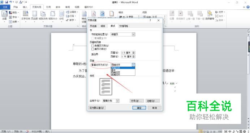Screen dimensions: 250x133
Task: Open the 文件 File tab
Action: 5,7
